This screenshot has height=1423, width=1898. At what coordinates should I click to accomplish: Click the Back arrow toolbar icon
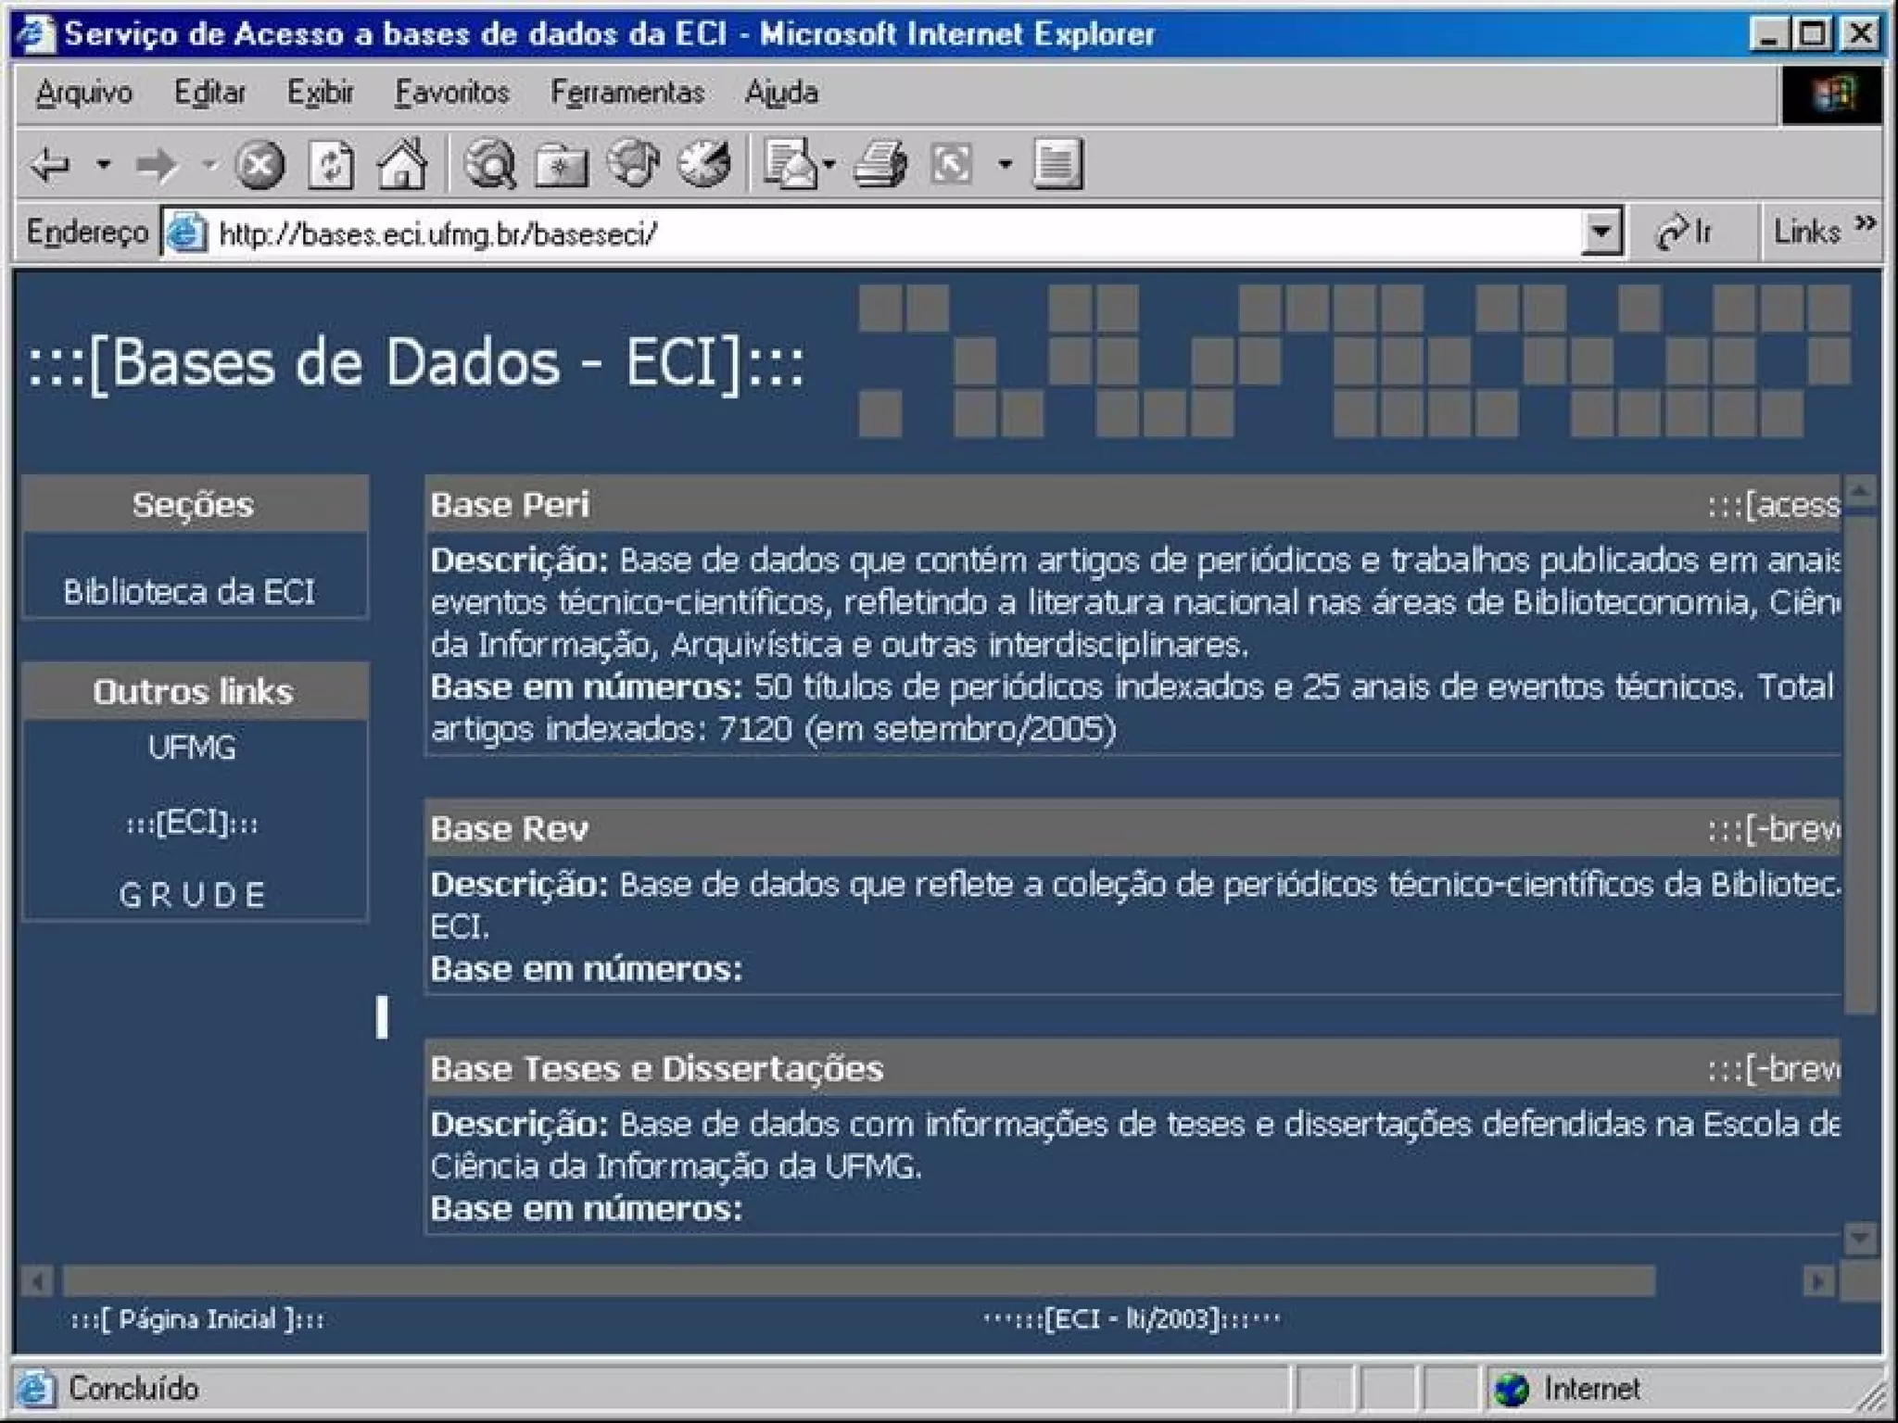click(x=50, y=165)
